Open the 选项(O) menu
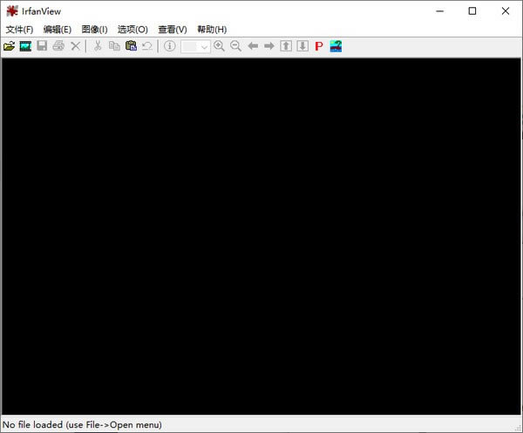Viewport: 523px width, 433px height. click(132, 30)
